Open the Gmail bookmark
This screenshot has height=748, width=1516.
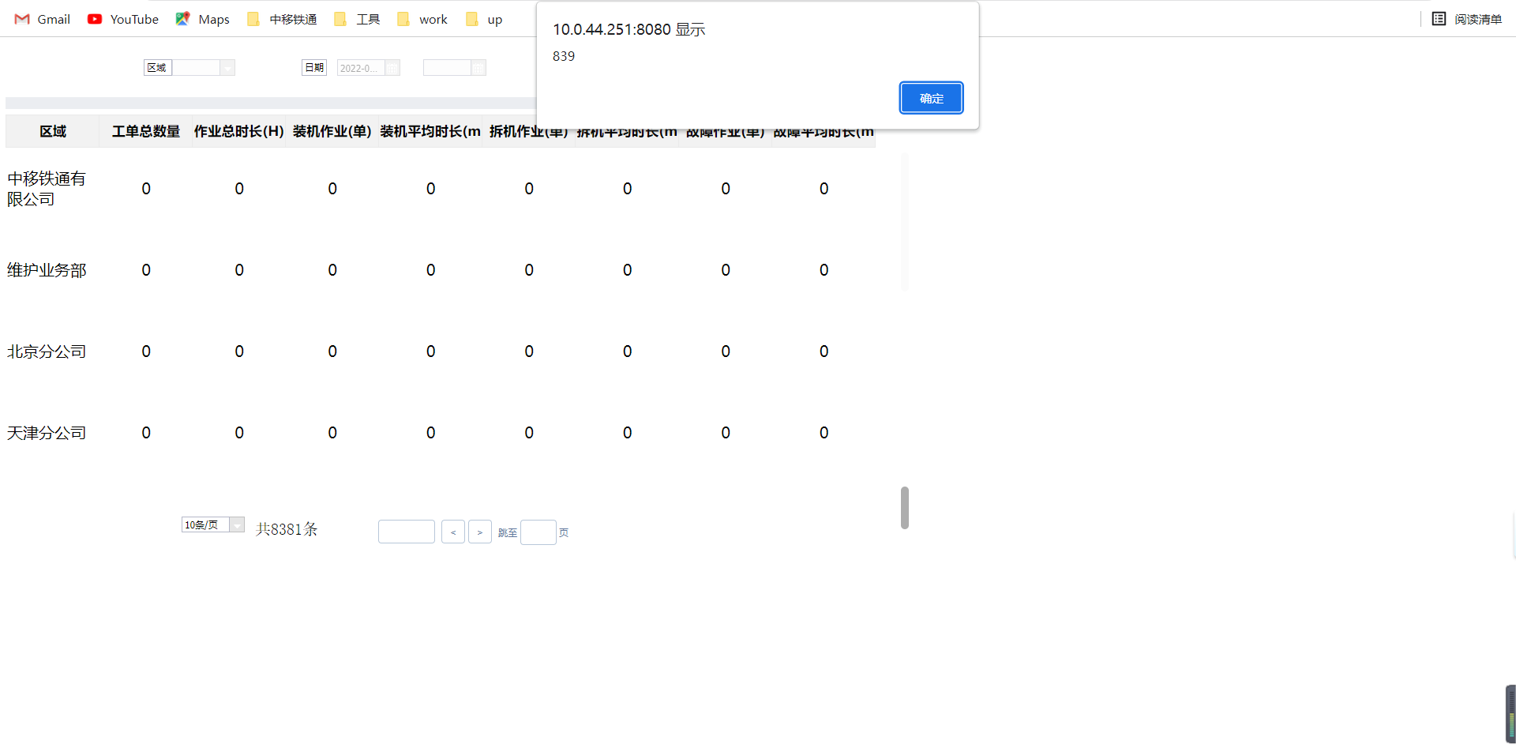(x=43, y=19)
